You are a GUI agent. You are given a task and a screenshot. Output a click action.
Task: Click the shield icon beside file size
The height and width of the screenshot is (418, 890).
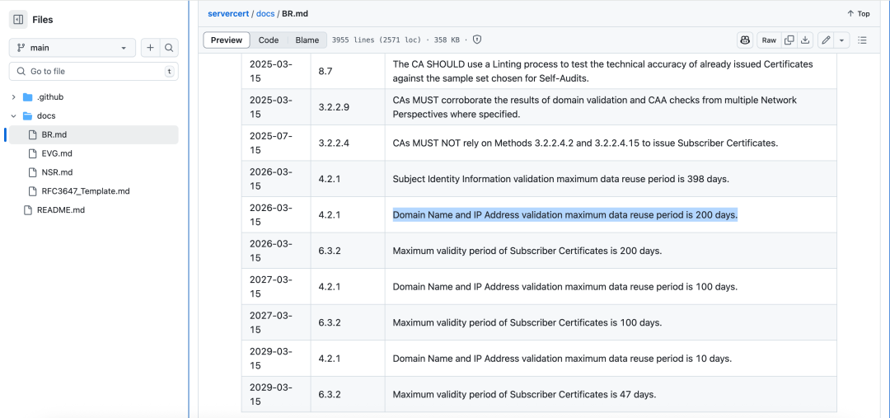[x=477, y=40]
